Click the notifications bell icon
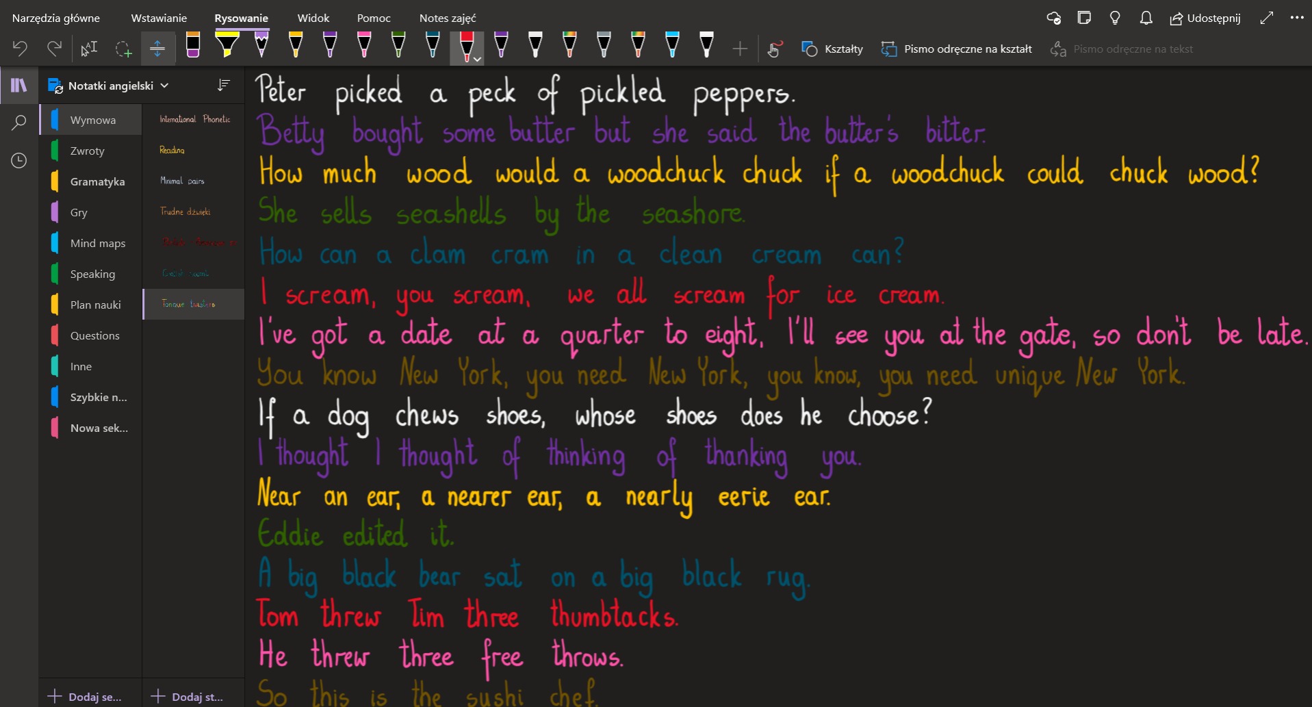Viewport: 1312px width, 707px height. 1146,18
